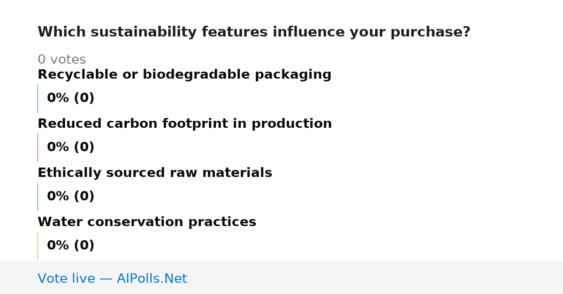Screen dimensions: 563x294
Task: Click the poll question heading about sustainability
Action: pos(254,32)
